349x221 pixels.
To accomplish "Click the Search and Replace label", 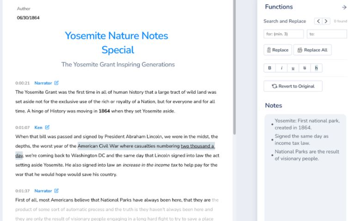I will tap(285, 21).
